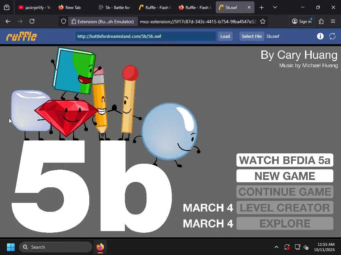Click the taskbar Search box
Screen dimensions: 341x255
(x=56, y=247)
